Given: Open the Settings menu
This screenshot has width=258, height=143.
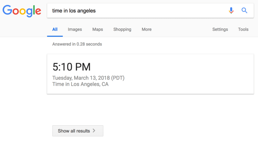Looking at the screenshot, I should [x=220, y=29].
